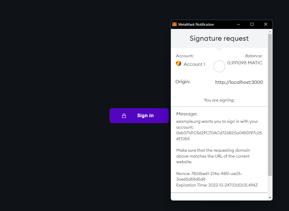Open the http://localhost:3000 origin link
Image resolution: width=289 pixels, height=211 pixels.
click(x=239, y=82)
